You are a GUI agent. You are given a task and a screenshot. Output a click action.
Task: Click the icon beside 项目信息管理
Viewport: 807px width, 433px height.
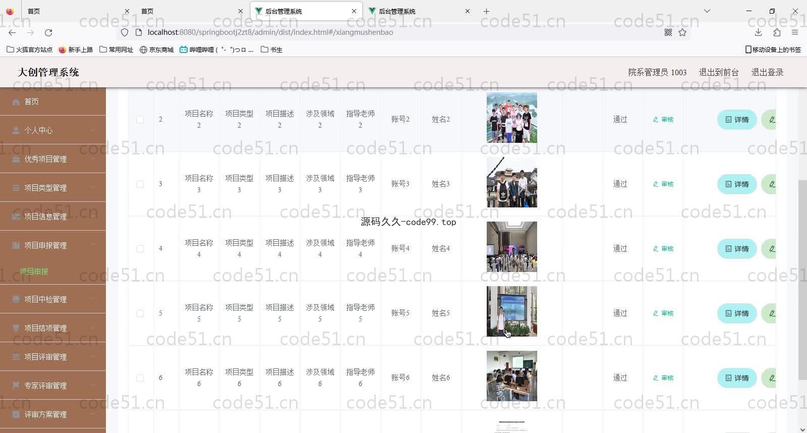click(x=16, y=216)
